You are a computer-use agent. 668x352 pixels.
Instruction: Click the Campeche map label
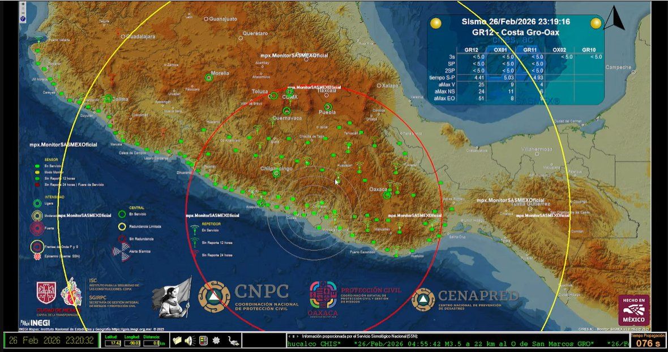tap(618, 67)
